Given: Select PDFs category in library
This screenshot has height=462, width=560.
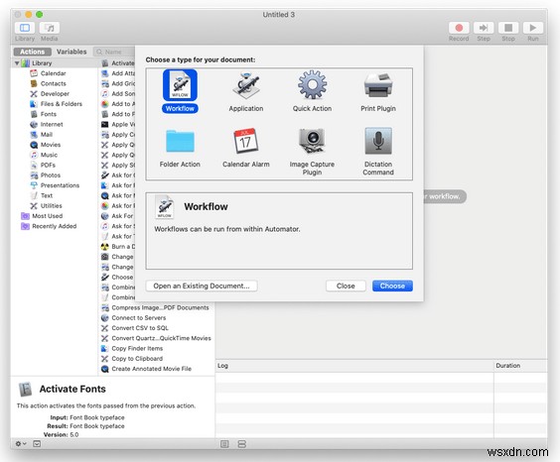Looking at the screenshot, I should point(48,165).
